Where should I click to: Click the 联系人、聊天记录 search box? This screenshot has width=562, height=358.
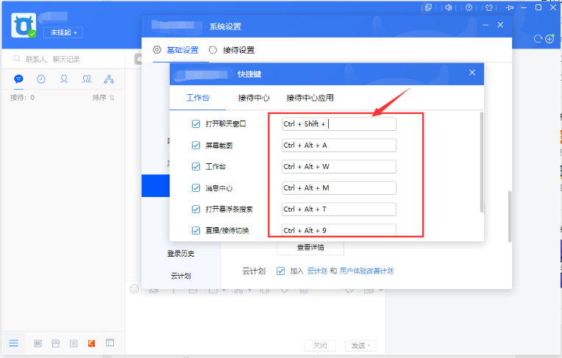click(63, 59)
